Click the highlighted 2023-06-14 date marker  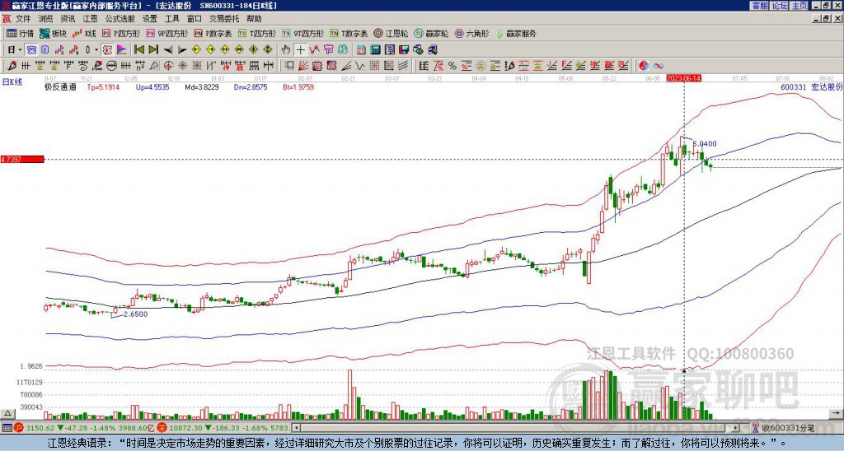(x=683, y=78)
